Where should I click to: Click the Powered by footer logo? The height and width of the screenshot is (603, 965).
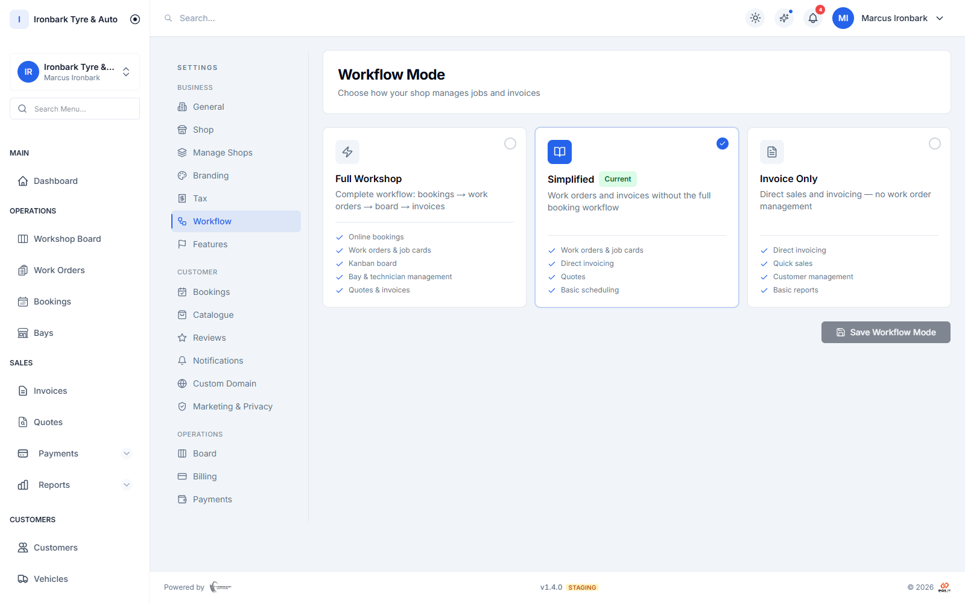(x=221, y=587)
